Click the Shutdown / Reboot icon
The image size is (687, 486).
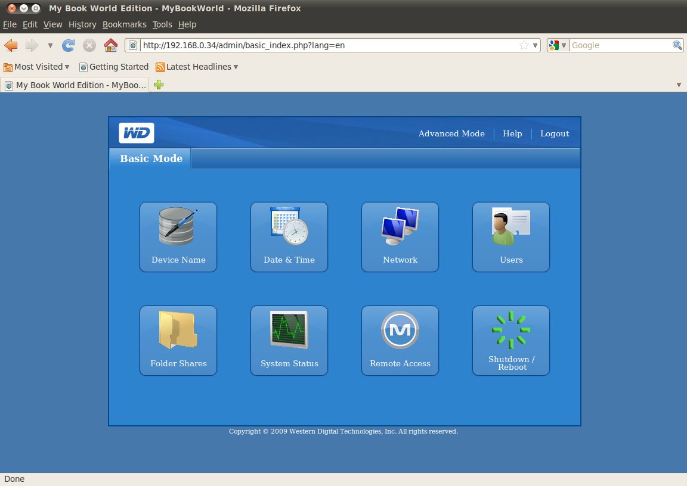tap(510, 340)
